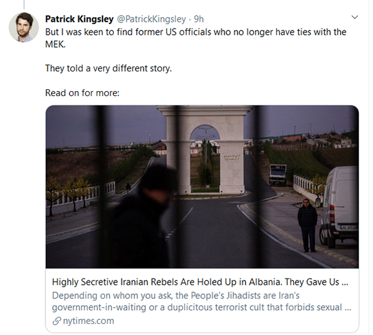This screenshot has width=373, height=335.
Task: Open the tweet's 9h timestamp permalink
Action: pyautogui.click(x=200, y=18)
